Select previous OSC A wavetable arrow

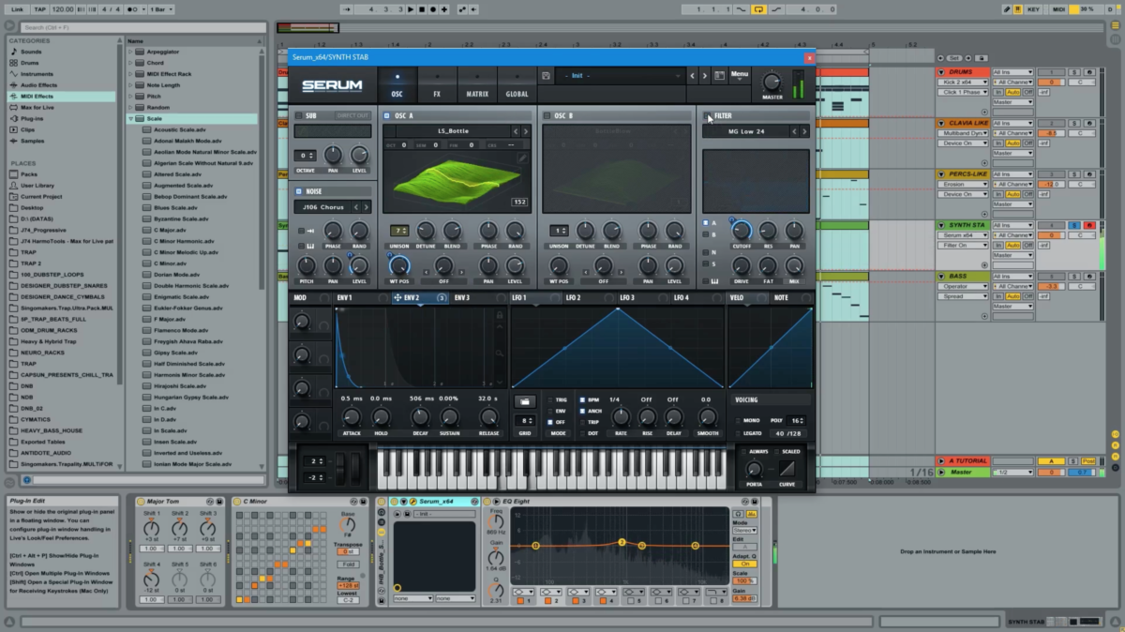click(514, 131)
